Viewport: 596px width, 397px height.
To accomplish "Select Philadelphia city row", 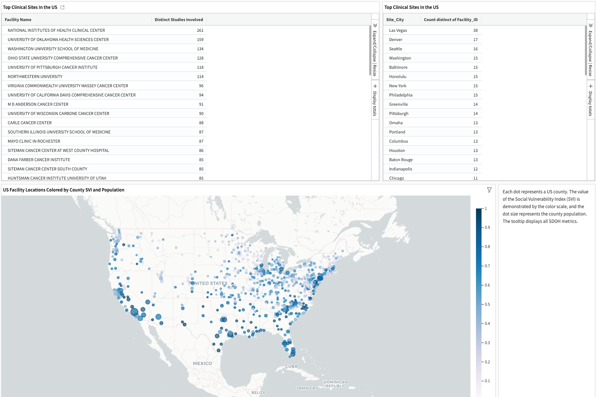I will (x=432, y=95).
